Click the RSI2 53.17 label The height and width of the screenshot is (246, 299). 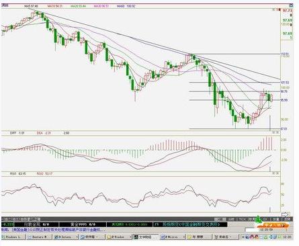(44, 173)
